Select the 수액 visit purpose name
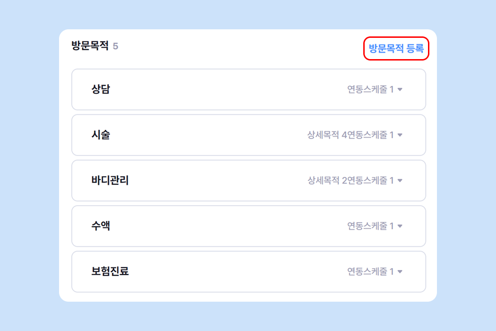496x331 pixels. (x=101, y=226)
